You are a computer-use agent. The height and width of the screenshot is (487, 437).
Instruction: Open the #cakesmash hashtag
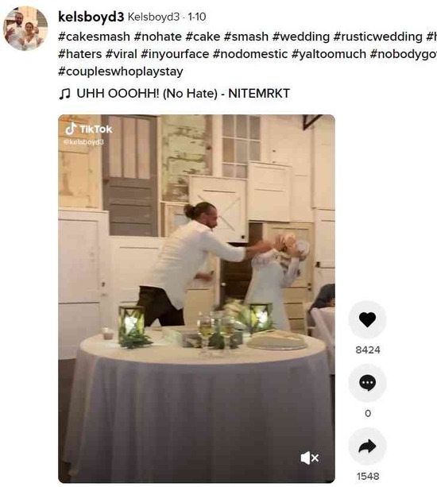click(94, 37)
